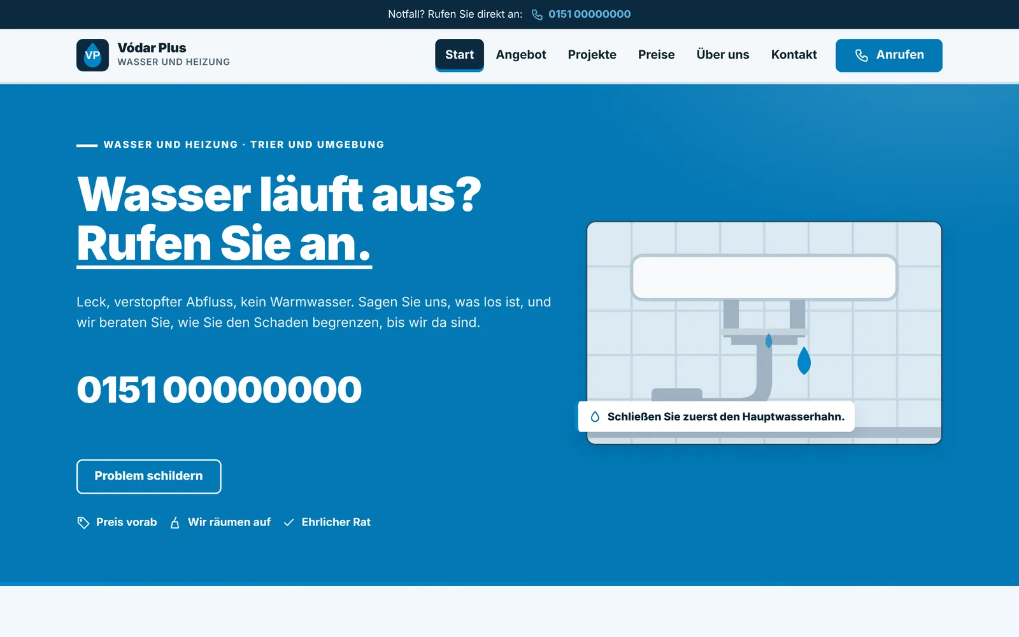Open the Projekte menu item
Viewport: 1019px width, 637px height.
pyautogui.click(x=592, y=55)
